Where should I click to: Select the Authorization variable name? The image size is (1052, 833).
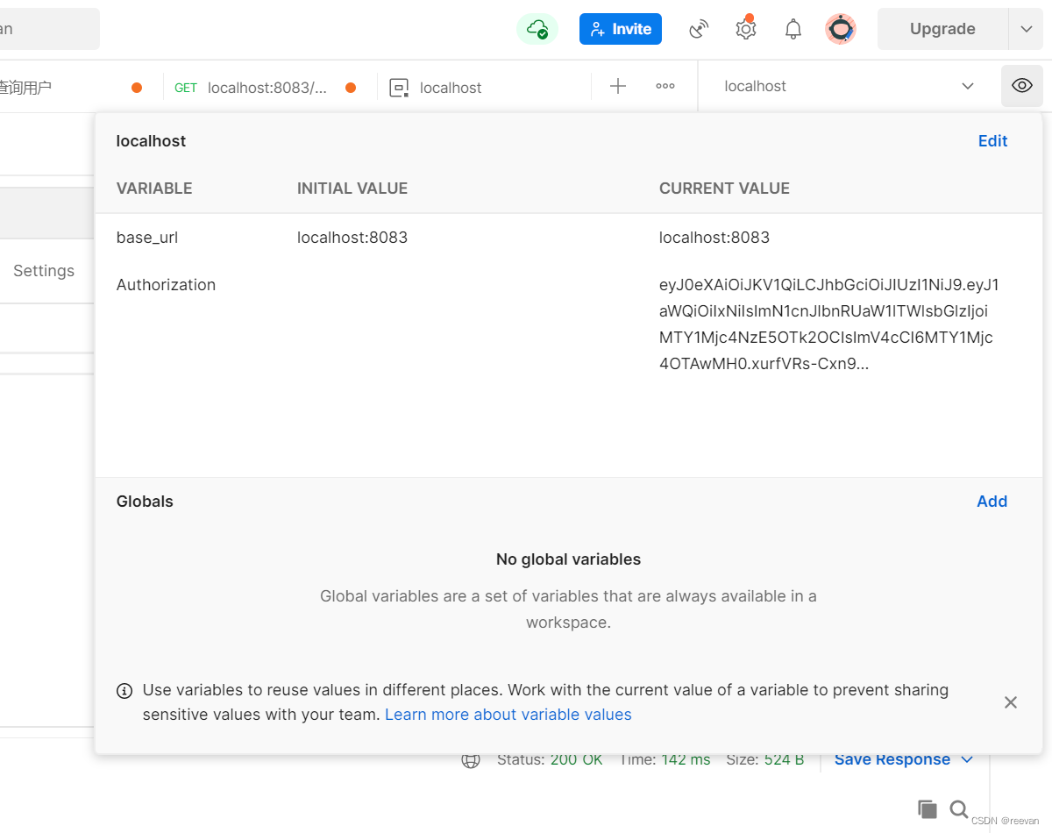[x=166, y=285]
